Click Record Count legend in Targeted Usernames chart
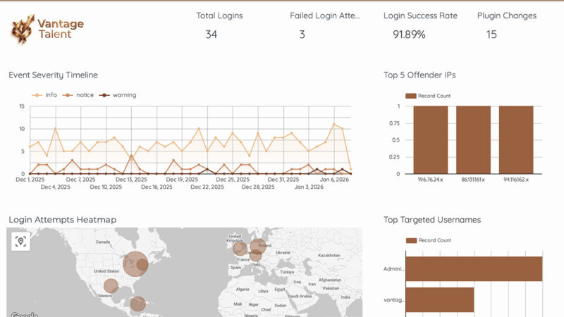Screen dimensions: 564x317 (429, 240)
